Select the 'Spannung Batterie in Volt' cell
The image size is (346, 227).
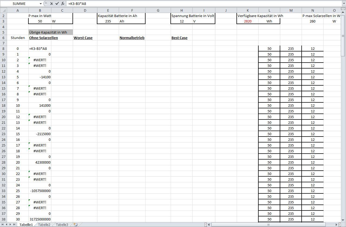click(x=182, y=16)
